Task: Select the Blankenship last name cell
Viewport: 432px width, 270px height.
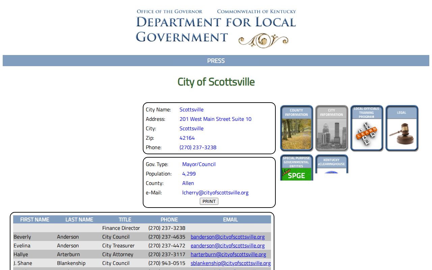Action: tap(71, 263)
